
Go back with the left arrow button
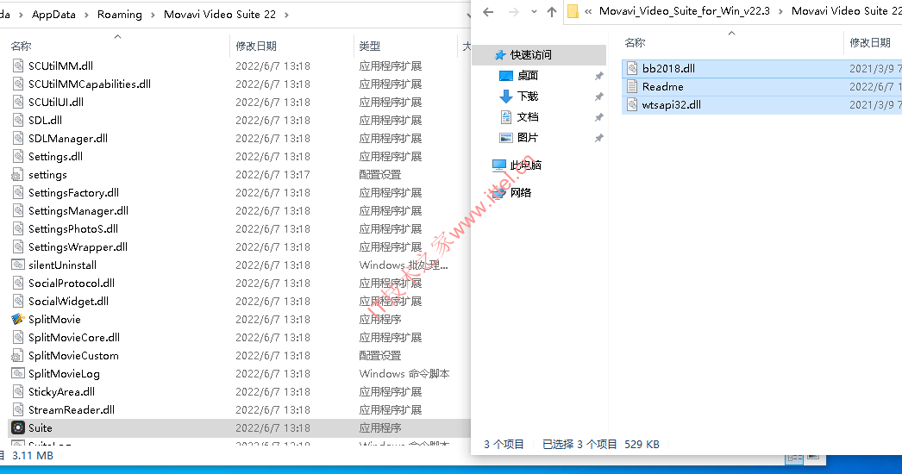[488, 11]
